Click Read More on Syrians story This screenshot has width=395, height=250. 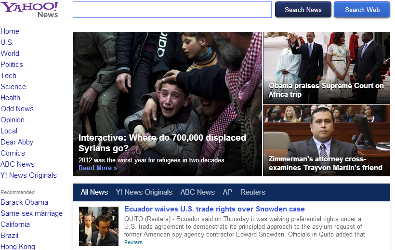[98, 168]
